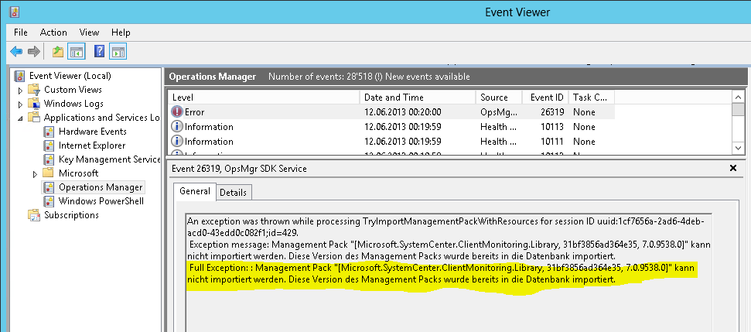
Task: Click the event list scrollbar up arrow
Action: coord(739,98)
